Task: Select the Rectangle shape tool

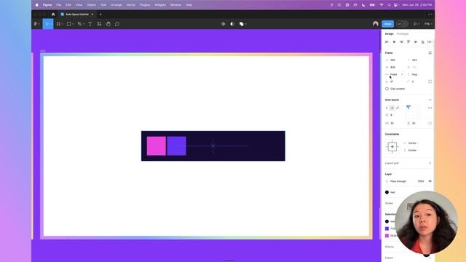Action: (x=68, y=24)
